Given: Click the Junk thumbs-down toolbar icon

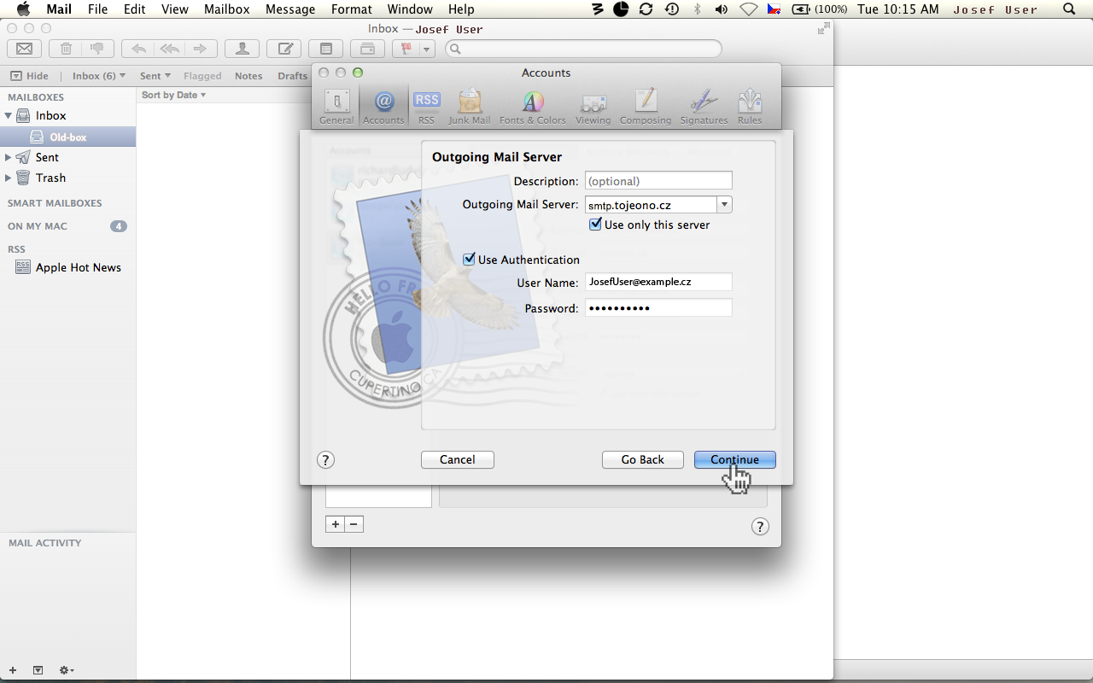Looking at the screenshot, I should (96, 49).
